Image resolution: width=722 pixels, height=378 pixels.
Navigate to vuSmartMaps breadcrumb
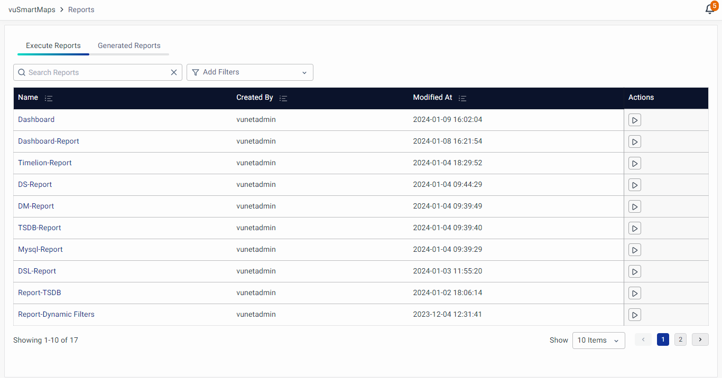click(32, 10)
